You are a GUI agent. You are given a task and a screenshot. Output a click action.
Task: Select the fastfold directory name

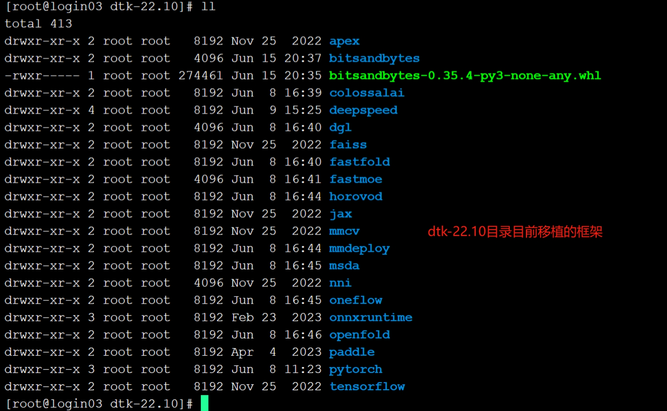(x=360, y=162)
